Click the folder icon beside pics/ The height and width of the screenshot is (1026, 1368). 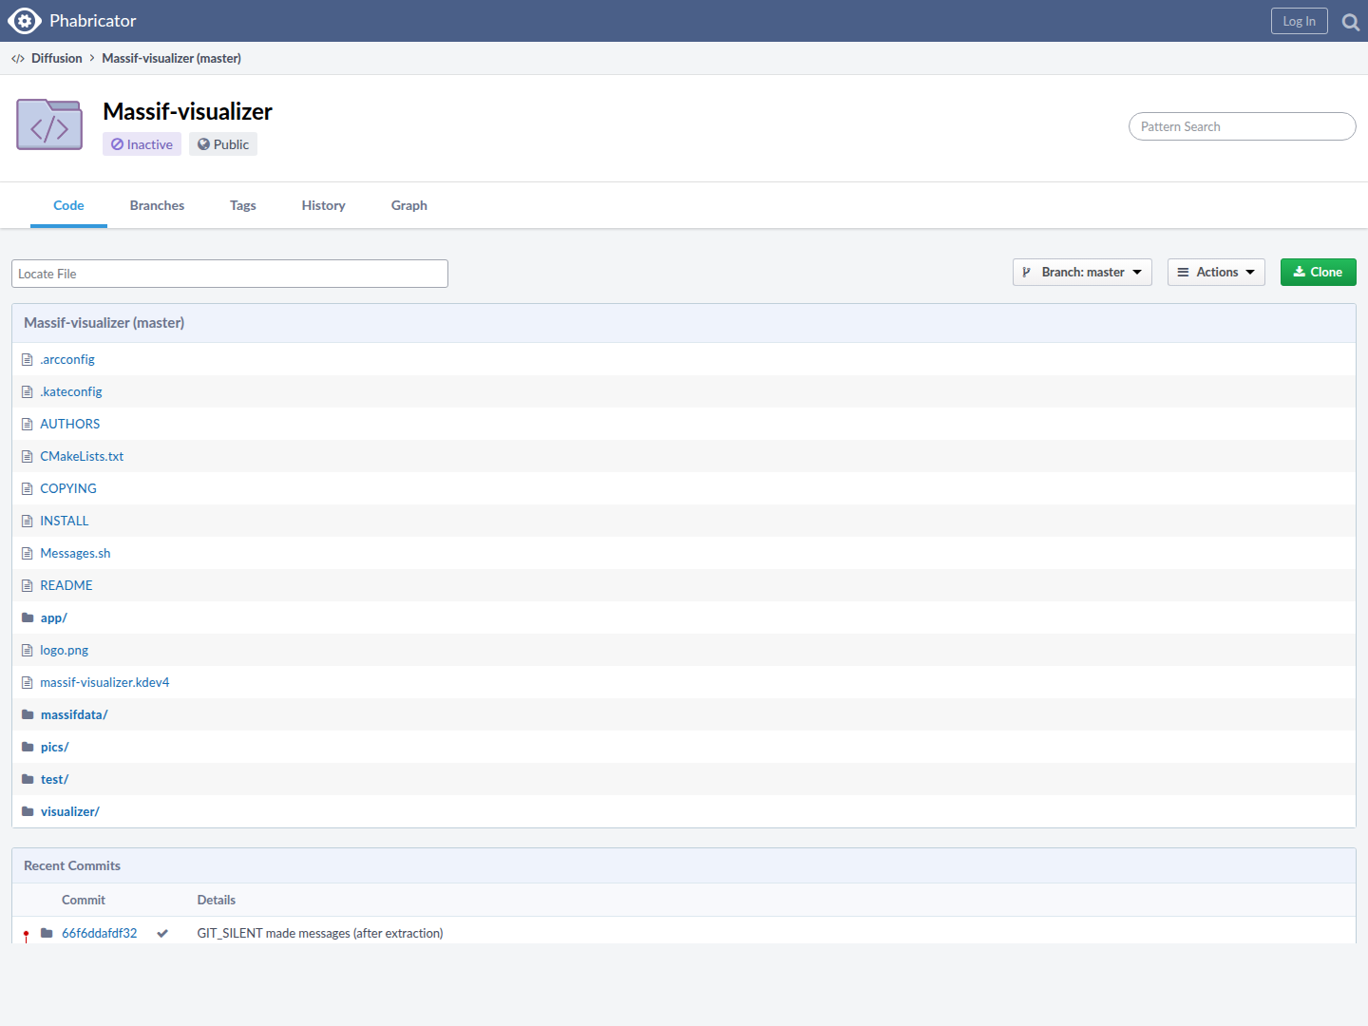28,747
